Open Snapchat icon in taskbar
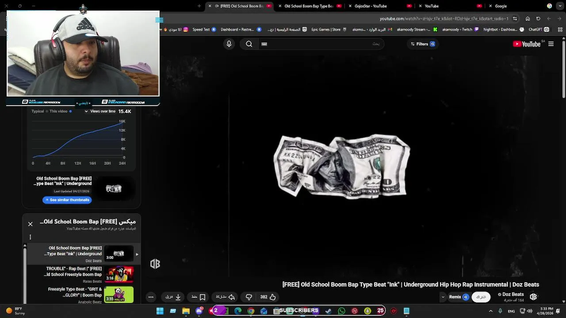Image resolution: width=566 pixels, height=318 pixels. [367, 311]
